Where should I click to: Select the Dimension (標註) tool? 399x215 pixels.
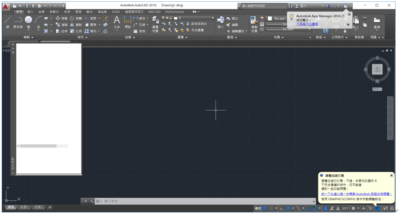coord(127,22)
